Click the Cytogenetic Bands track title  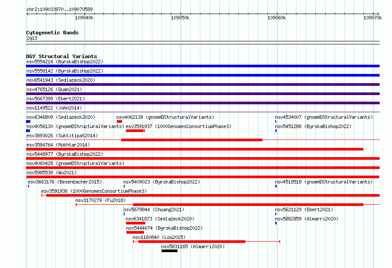coord(52,33)
